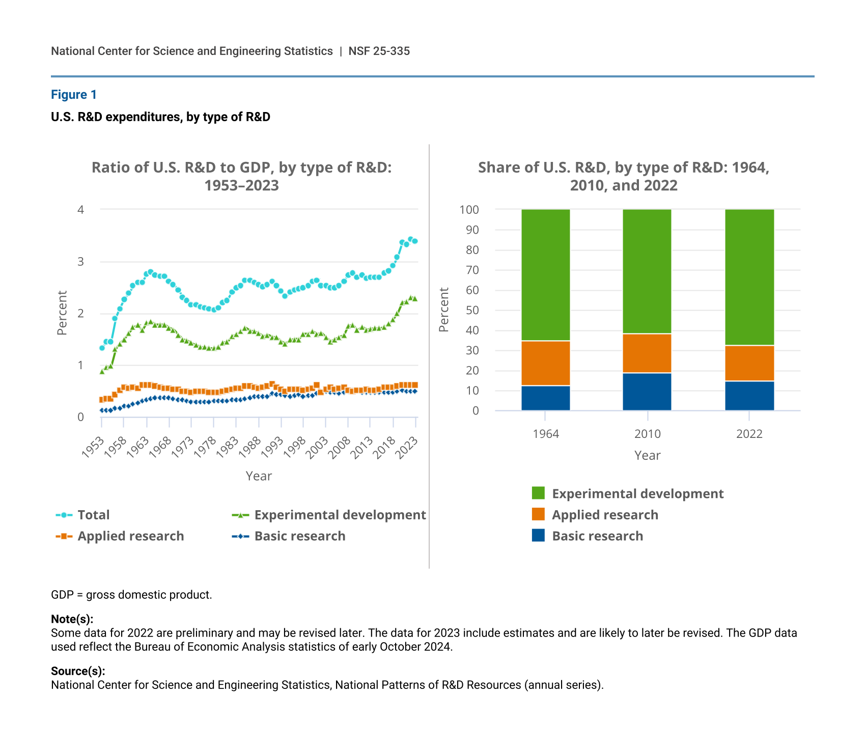Screen dimensions: 865x747
Task: Click the last green triangle point for 2023
Action: tap(415, 299)
